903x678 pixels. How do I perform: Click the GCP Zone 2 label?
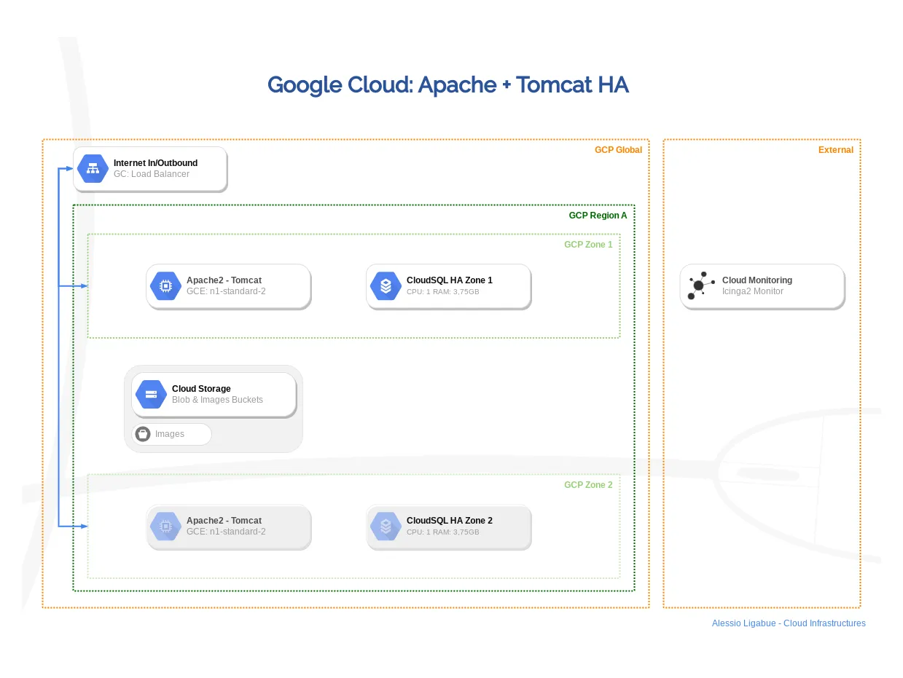click(x=588, y=485)
